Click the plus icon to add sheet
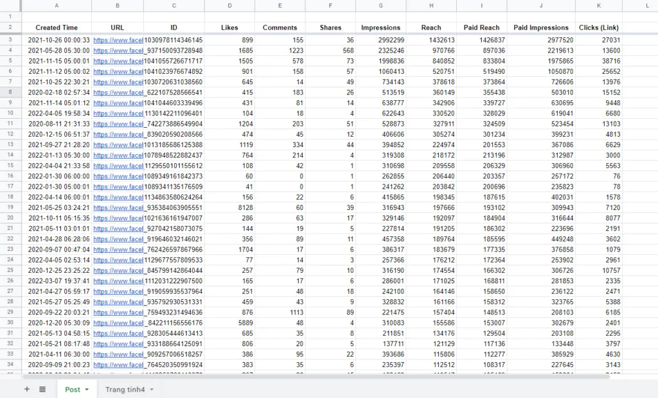This screenshot has height=398, width=658. tap(26, 389)
